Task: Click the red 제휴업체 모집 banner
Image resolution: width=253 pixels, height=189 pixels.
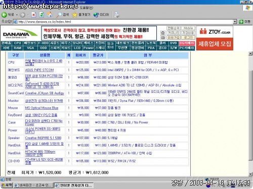Action: [x=215, y=44]
